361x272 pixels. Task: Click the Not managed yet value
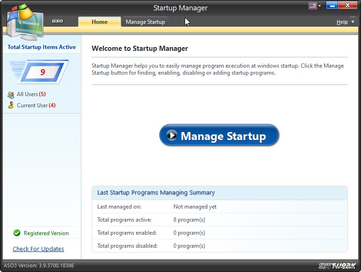click(195, 207)
